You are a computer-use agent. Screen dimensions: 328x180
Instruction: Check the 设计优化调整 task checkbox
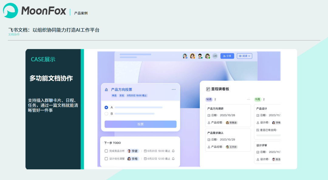(106, 159)
